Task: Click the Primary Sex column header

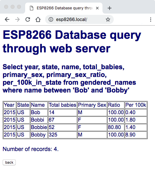Action: (x=92, y=105)
